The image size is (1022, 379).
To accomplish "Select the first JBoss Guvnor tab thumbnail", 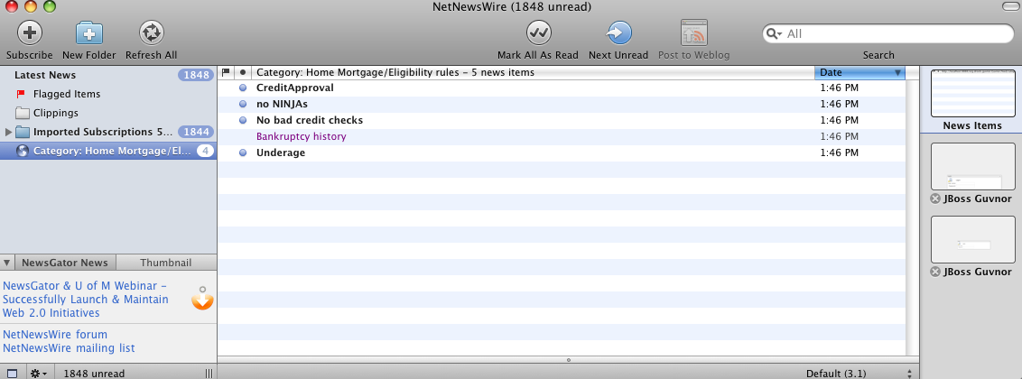I will point(972,167).
